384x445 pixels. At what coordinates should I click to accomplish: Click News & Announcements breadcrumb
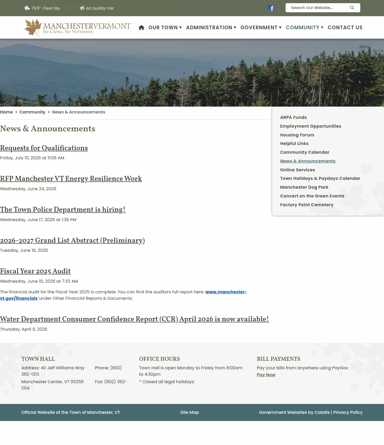(x=79, y=112)
